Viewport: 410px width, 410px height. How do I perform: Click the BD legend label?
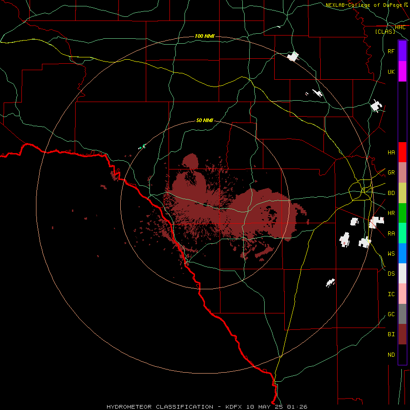click(391, 193)
